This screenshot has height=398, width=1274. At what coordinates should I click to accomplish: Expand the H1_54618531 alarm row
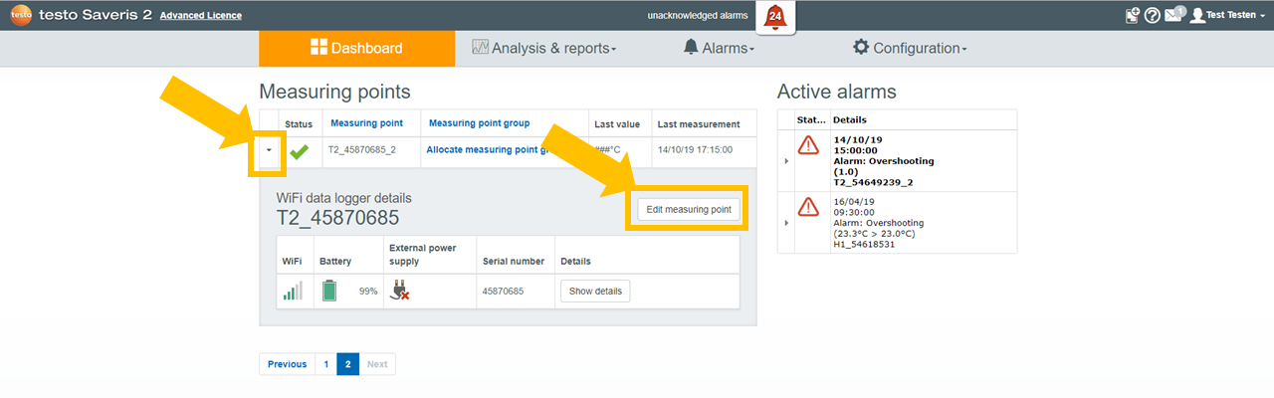pos(786,222)
